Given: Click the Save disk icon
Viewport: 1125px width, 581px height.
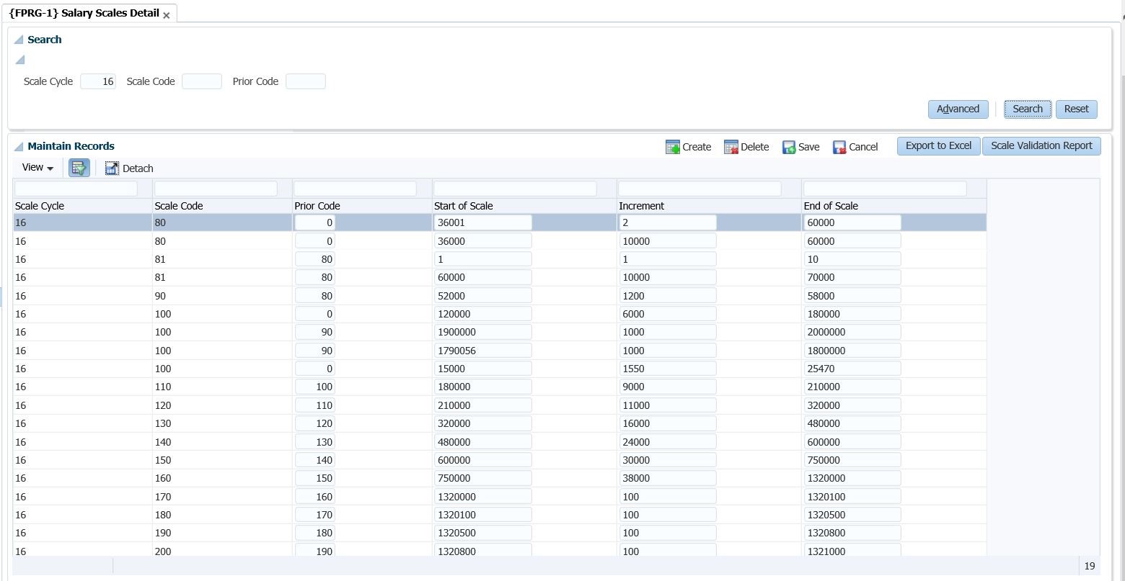Looking at the screenshot, I should (789, 147).
